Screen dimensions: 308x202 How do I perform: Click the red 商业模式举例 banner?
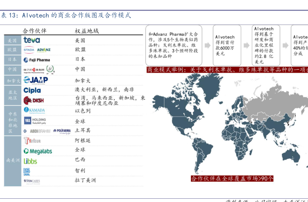(227, 70)
